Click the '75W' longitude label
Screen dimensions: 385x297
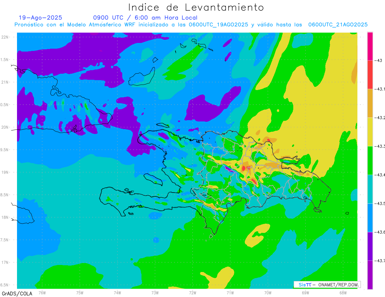pyautogui.click(x=80, y=293)
